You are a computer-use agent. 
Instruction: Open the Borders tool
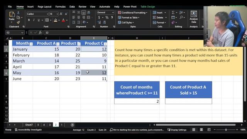point(47,20)
